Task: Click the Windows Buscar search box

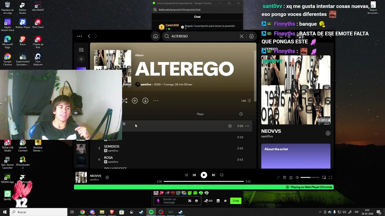Action: [38, 212]
